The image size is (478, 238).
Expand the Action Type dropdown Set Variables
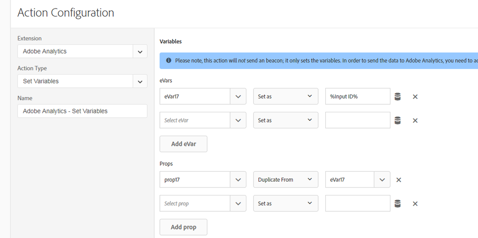140,81
